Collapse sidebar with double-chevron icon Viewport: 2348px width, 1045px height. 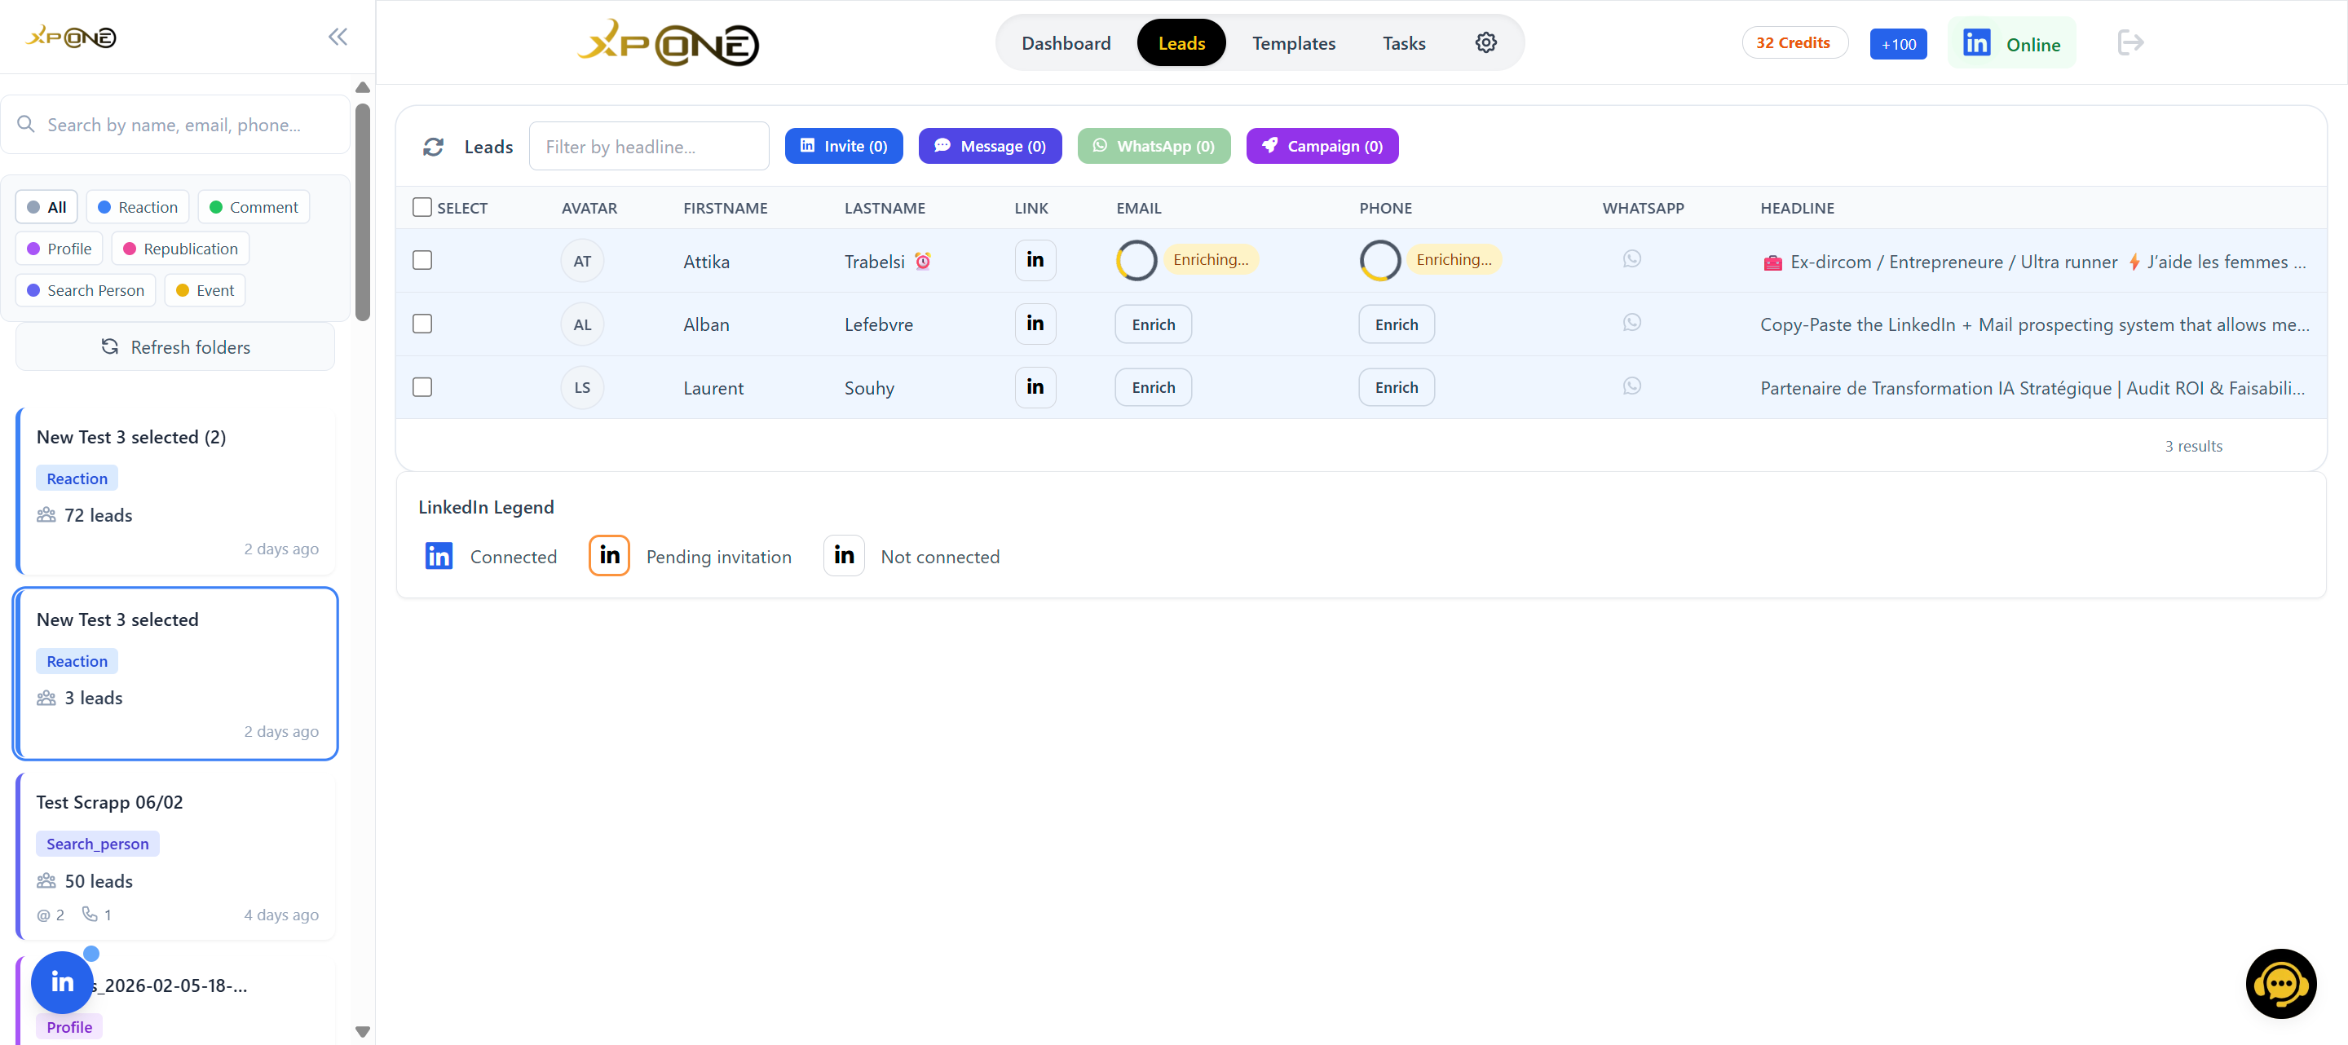pyautogui.click(x=338, y=37)
